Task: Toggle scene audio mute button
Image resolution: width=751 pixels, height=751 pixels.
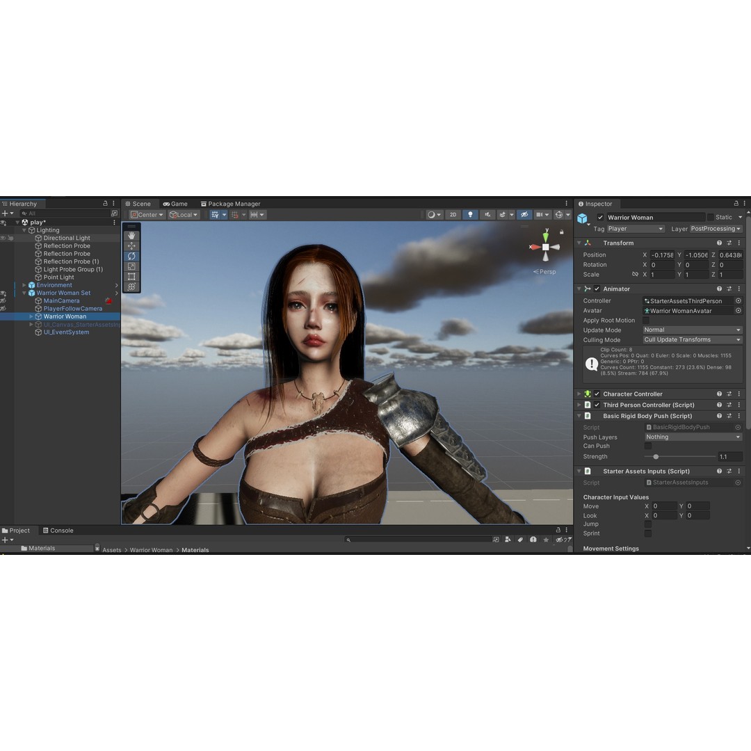Action: [x=487, y=215]
